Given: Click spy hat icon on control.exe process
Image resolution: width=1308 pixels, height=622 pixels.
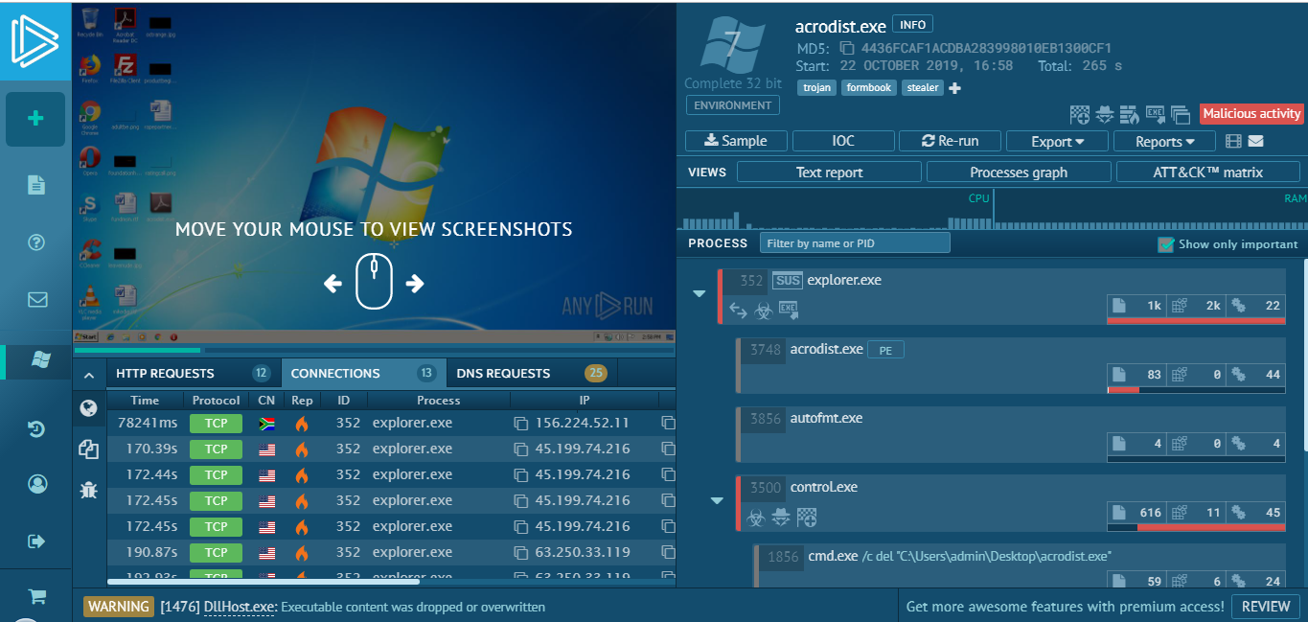Looking at the screenshot, I should coord(782,518).
